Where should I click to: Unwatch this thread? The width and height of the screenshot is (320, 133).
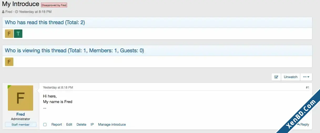[x=291, y=77]
